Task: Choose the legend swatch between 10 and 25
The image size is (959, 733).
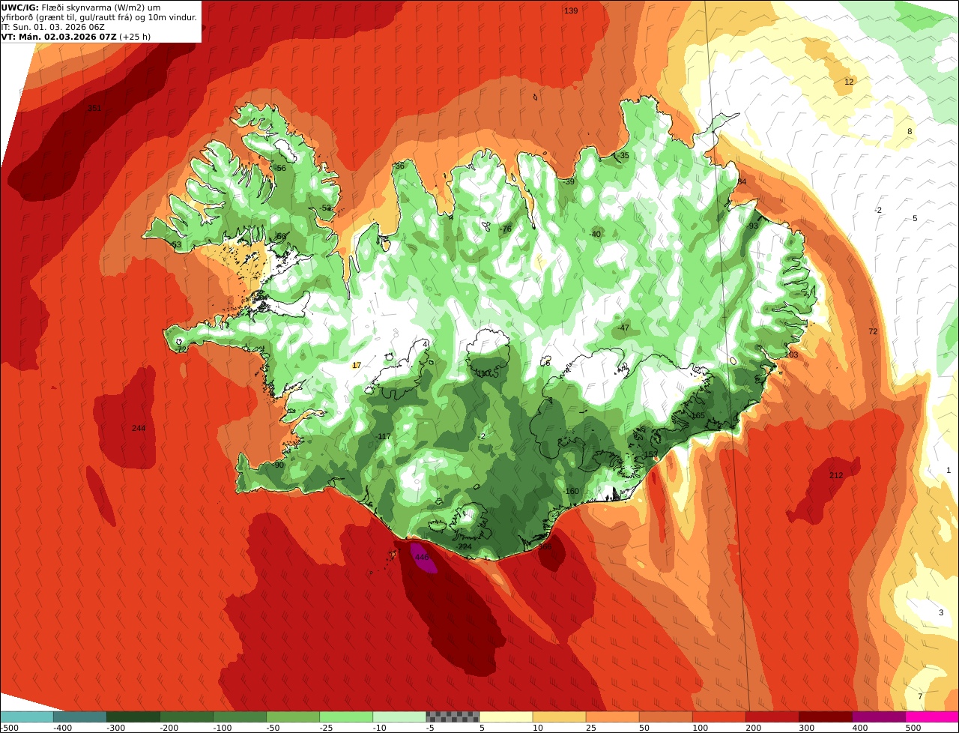Action: [559, 717]
